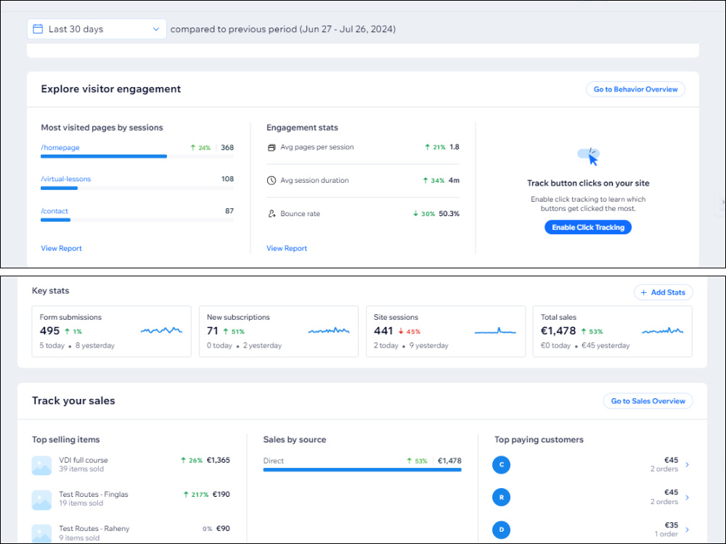Click the Site sessions sparkline chart
The image size is (726, 544).
[x=495, y=330]
